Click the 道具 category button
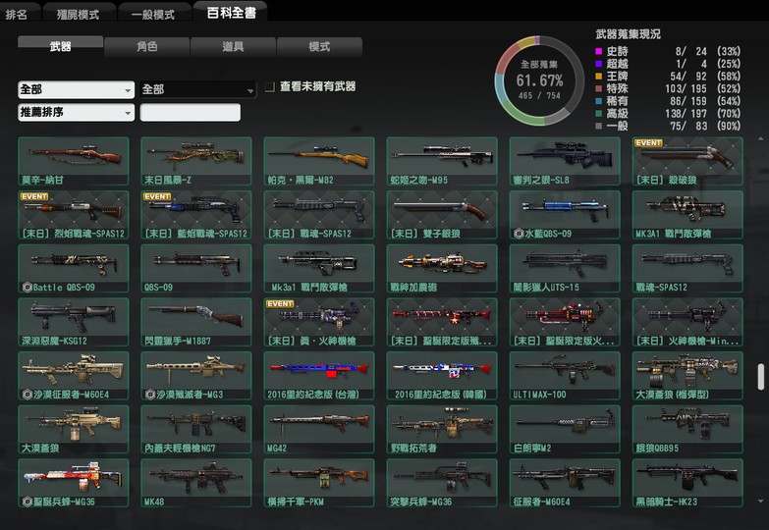Screen dimensions: 769x530 pos(233,46)
